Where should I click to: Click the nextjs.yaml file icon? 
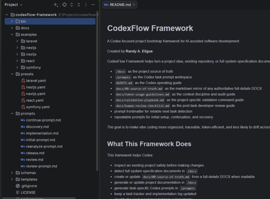click(x=23, y=94)
